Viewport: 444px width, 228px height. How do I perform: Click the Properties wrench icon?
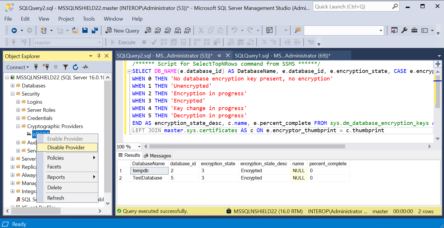(404, 30)
